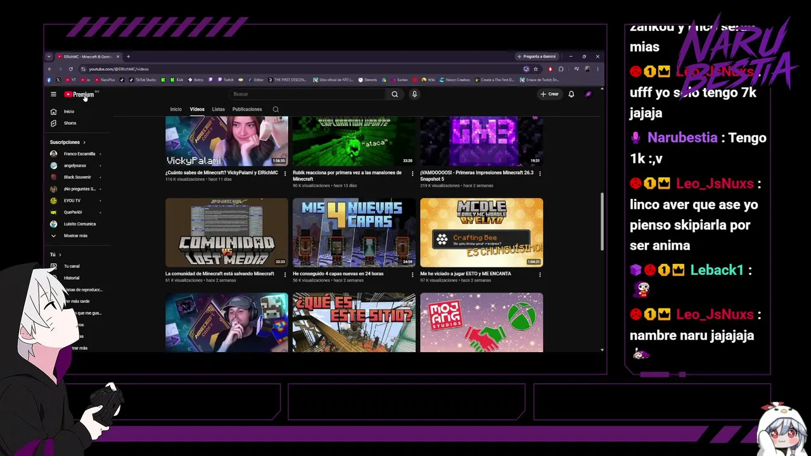811x456 pixels.
Task: Go back with the browser back arrow
Action: 49,69
